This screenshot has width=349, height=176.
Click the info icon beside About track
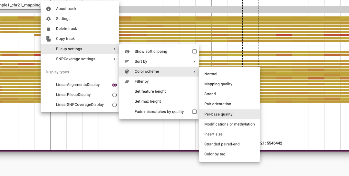tap(49, 9)
